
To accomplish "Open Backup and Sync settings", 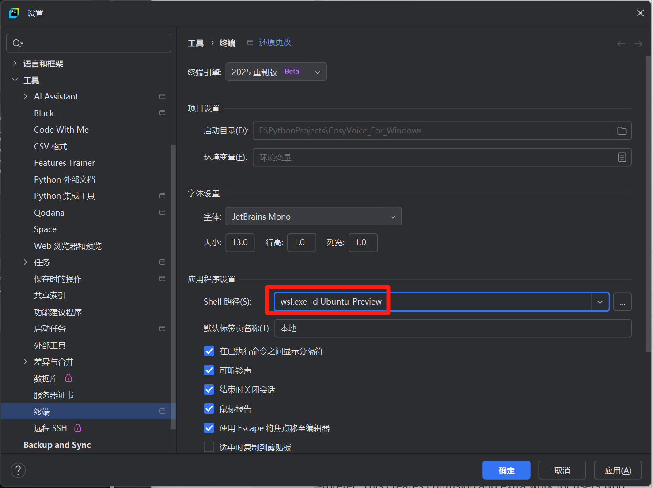I will pos(57,445).
